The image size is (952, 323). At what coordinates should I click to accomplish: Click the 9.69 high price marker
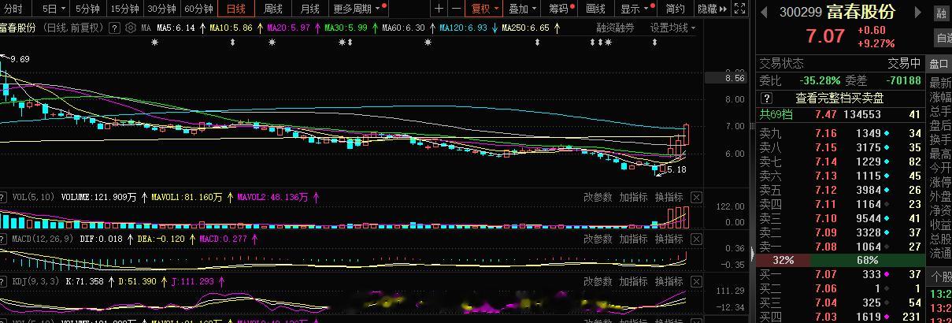[20, 59]
